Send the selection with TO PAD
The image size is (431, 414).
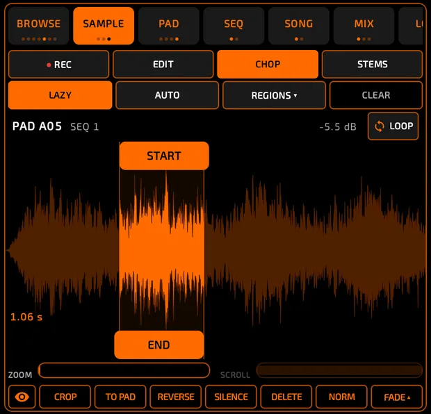tap(120, 397)
